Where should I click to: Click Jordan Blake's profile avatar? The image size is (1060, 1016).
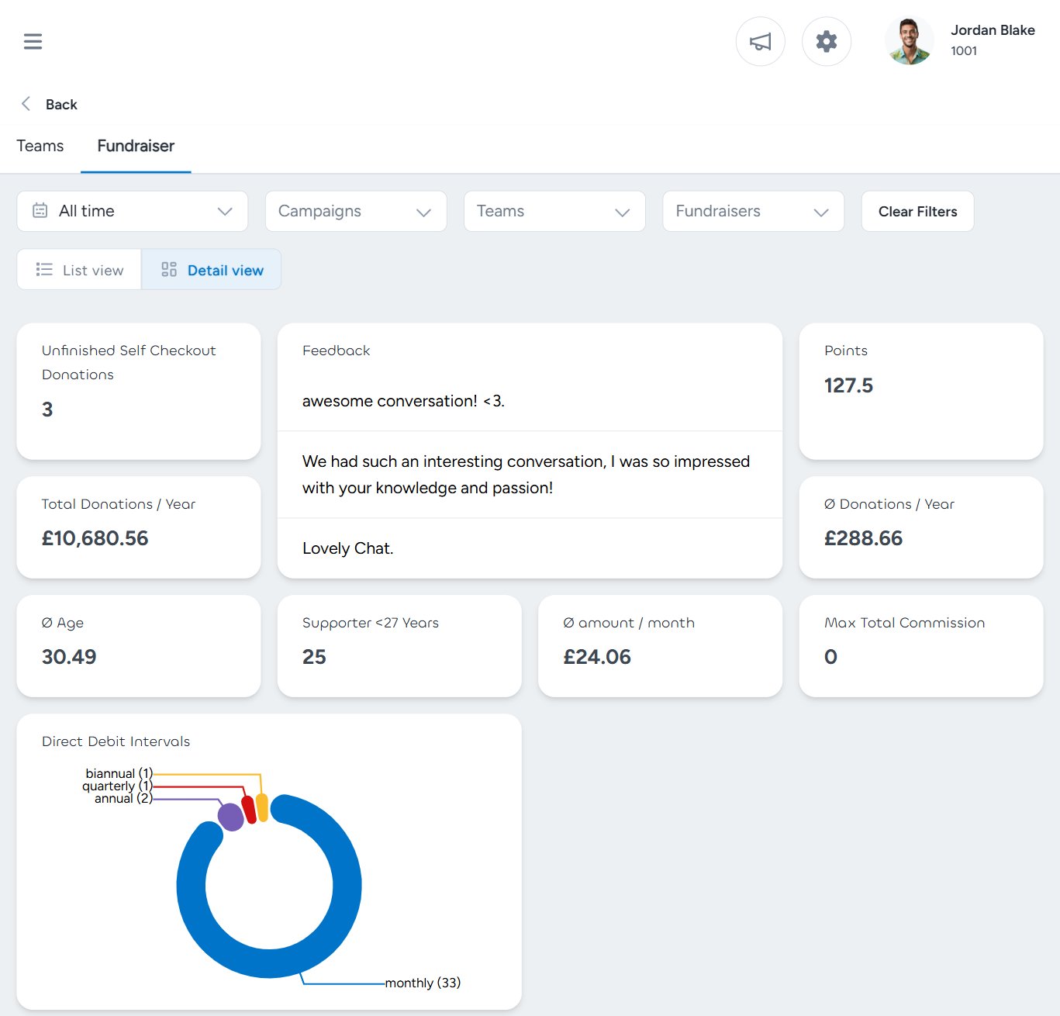[909, 41]
